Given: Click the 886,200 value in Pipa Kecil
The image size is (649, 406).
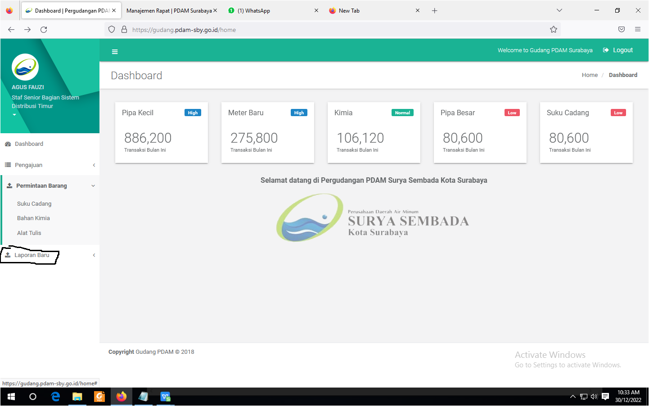Looking at the screenshot, I should pos(148,138).
